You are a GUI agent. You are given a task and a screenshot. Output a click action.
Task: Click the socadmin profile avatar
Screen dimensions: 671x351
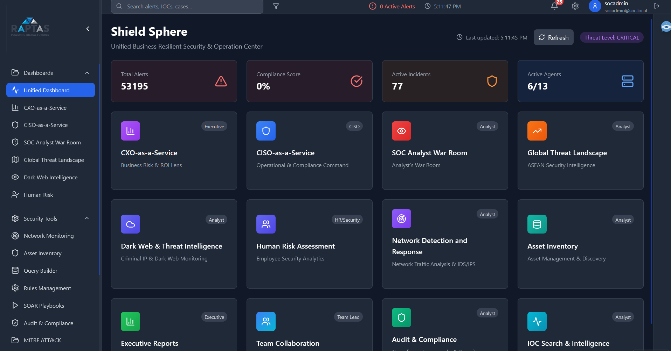(594, 6)
